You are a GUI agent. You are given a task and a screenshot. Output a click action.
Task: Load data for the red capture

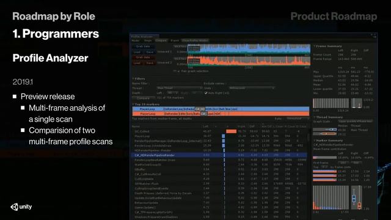click(x=137, y=63)
